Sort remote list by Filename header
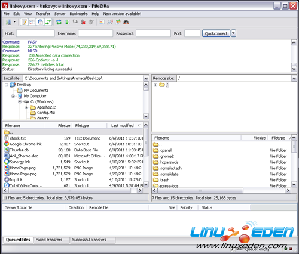Viewport: 299px width, 254px height. tap(197, 138)
